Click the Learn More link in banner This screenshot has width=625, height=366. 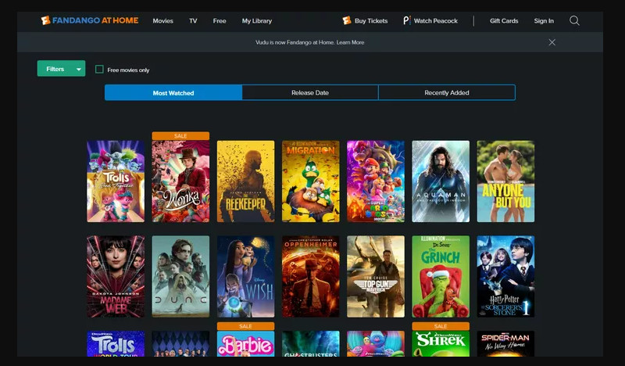(350, 42)
